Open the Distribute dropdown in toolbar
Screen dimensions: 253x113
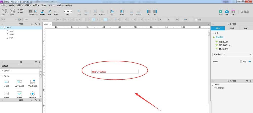122,12
